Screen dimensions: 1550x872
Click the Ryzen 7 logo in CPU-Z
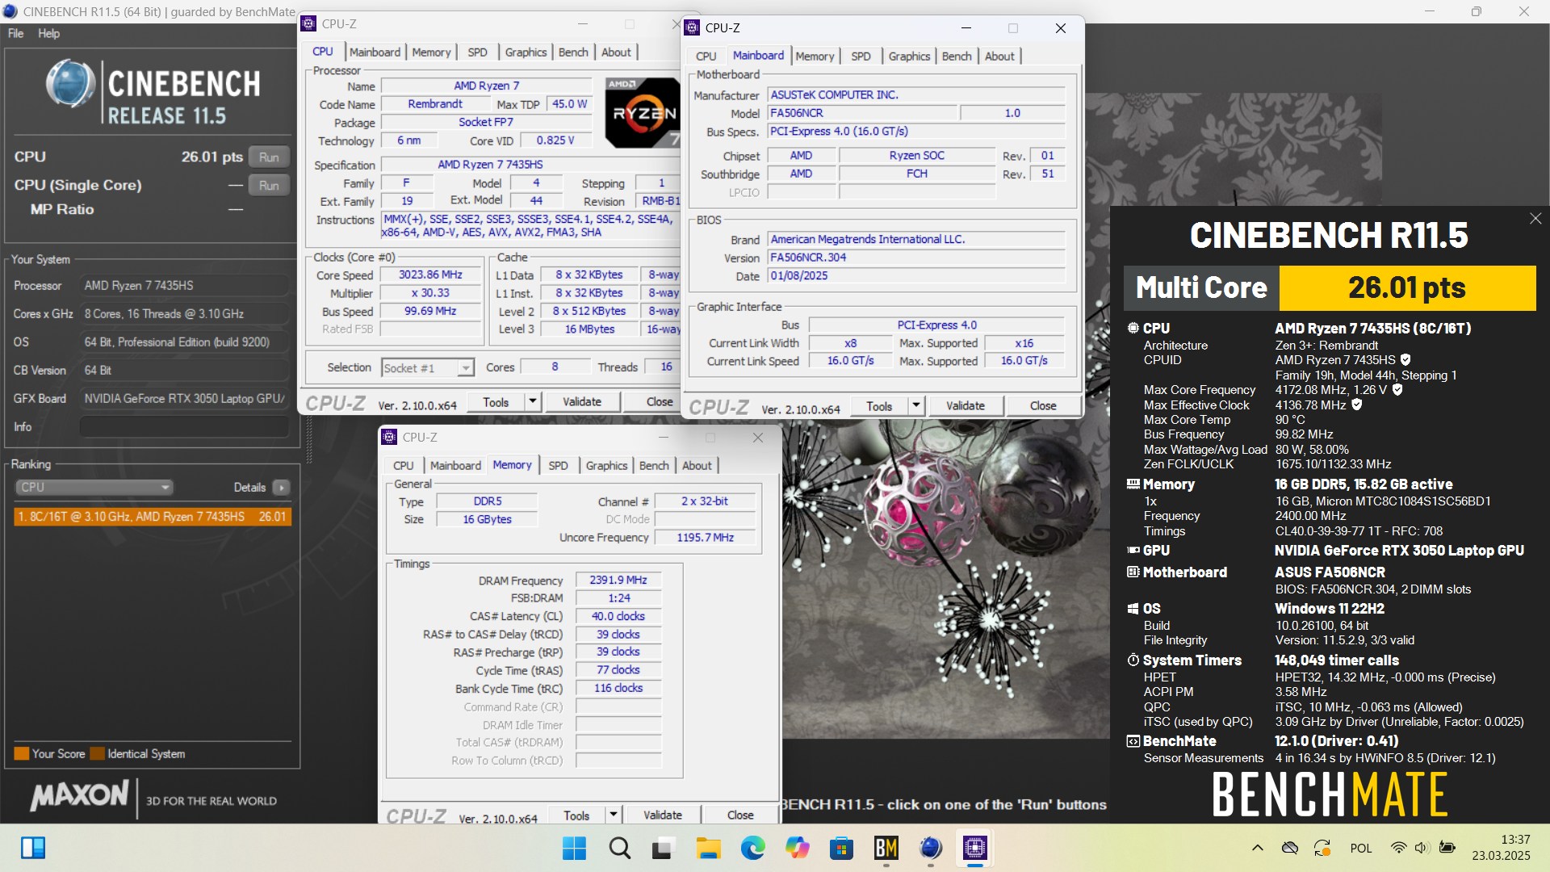(643, 112)
